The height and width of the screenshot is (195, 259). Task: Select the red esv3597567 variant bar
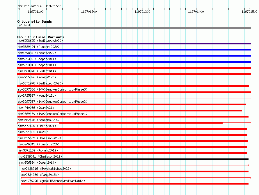[132, 104]
